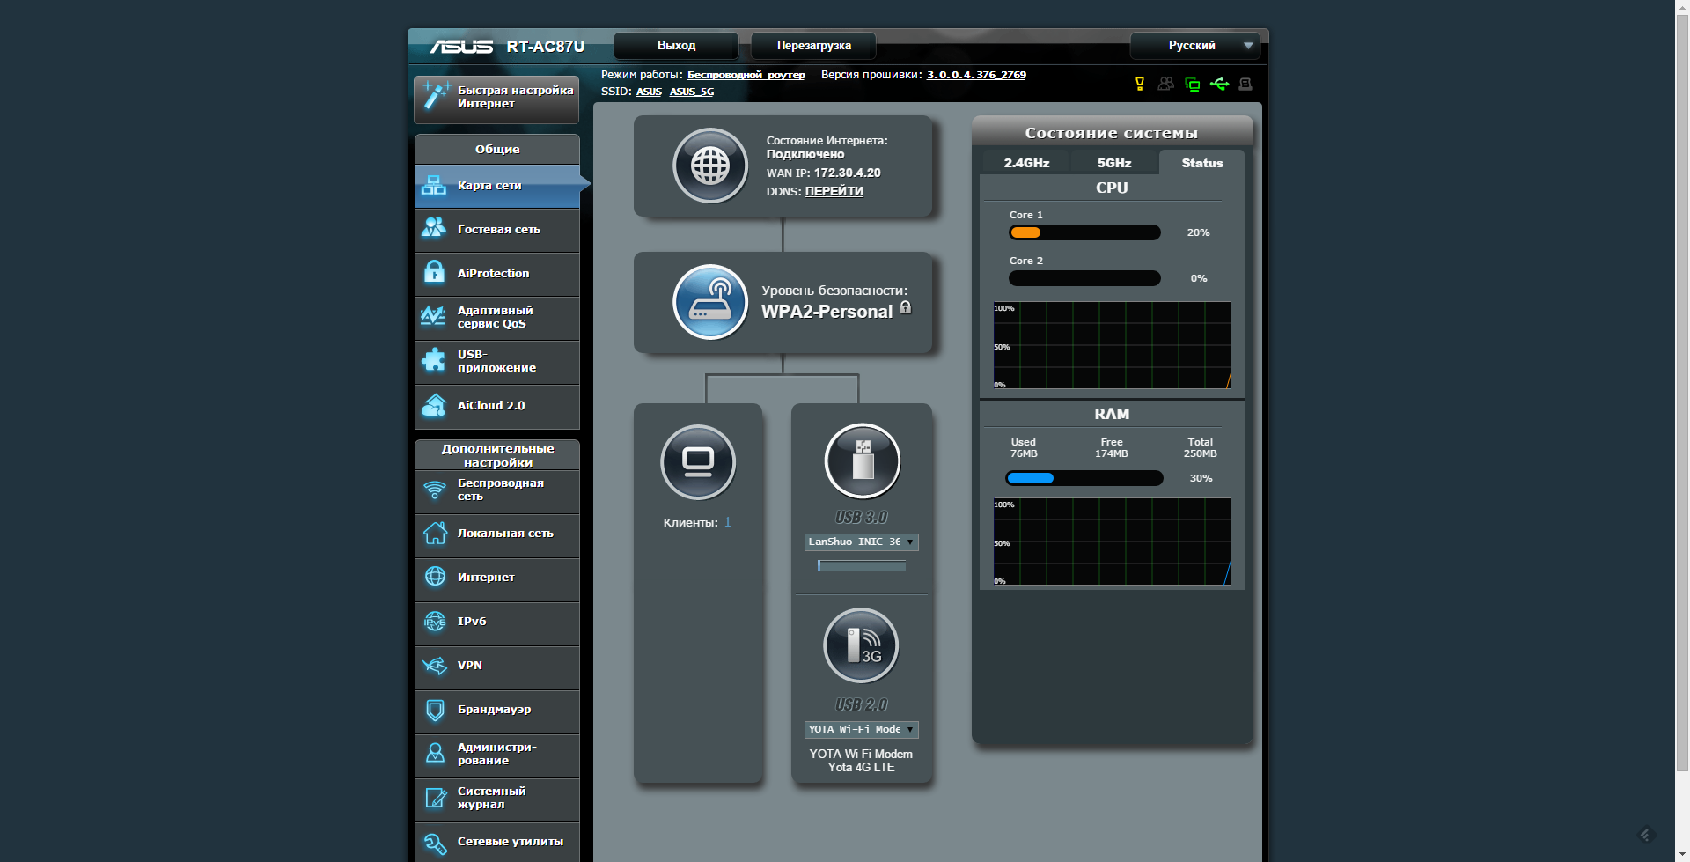Screen dimensions: 1690x862
Task: Click the USB 3.0 storage usage bar
Action: coord(862,566)
